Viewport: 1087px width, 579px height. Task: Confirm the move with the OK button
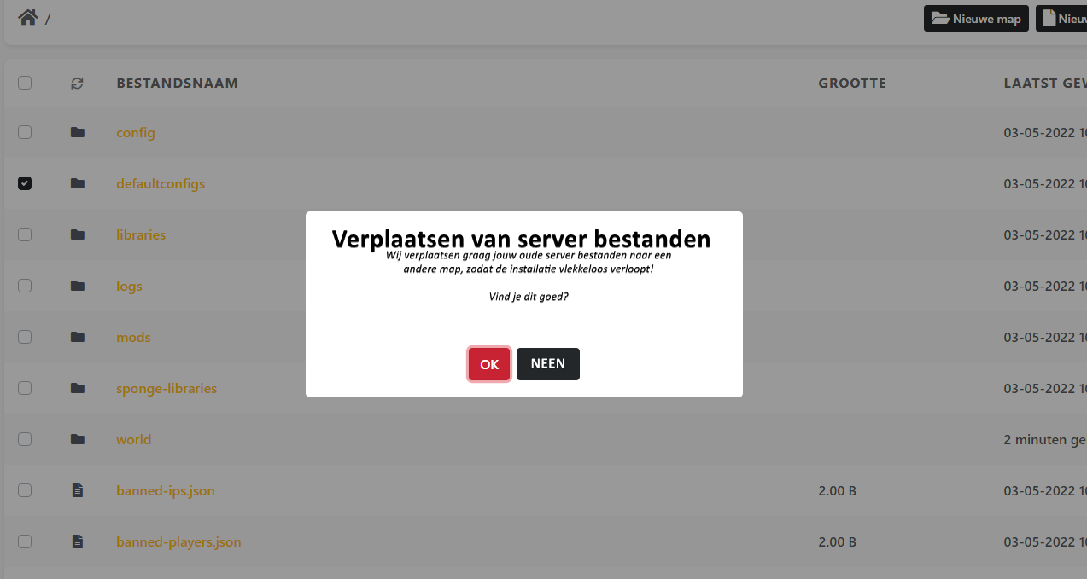489,364
